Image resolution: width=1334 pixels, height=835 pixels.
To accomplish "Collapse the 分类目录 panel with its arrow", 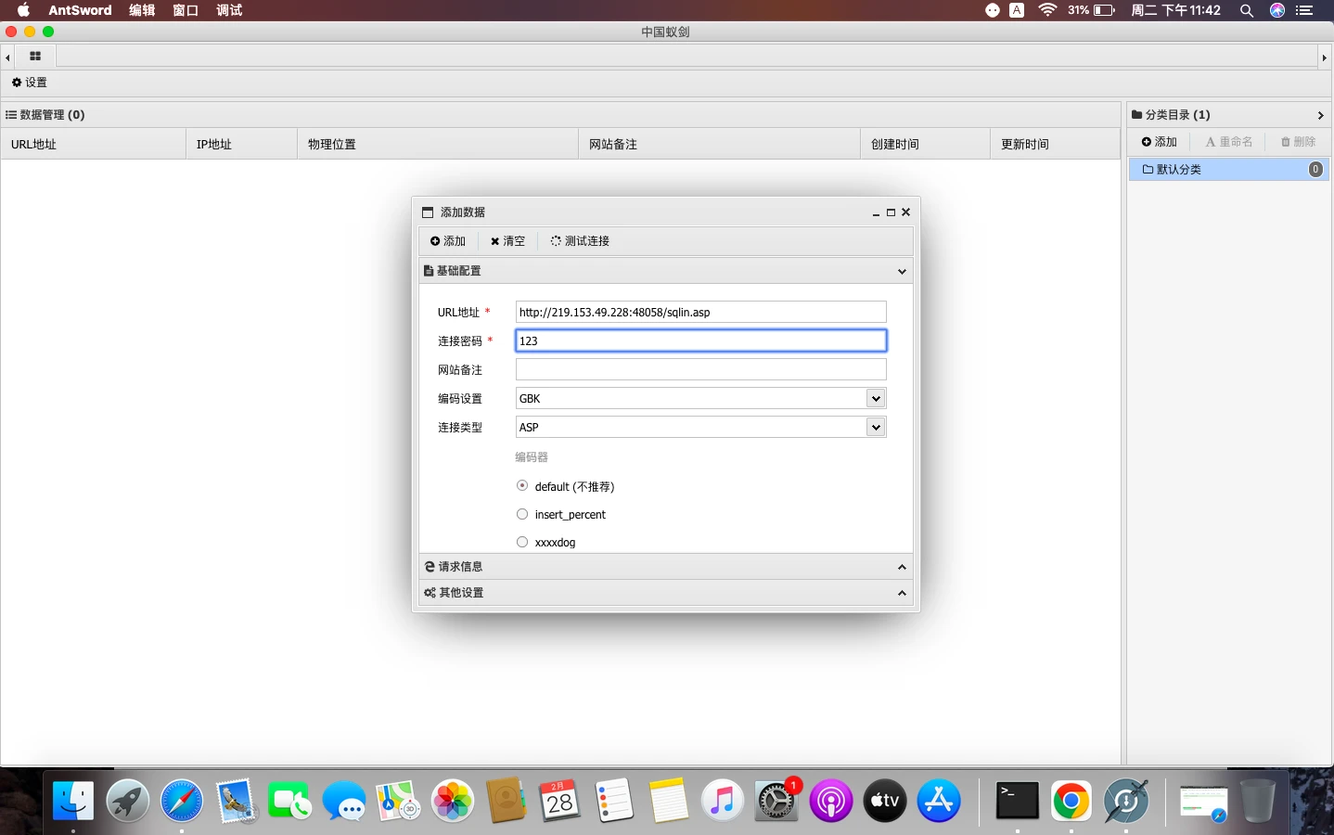I will coord(1320,115).
